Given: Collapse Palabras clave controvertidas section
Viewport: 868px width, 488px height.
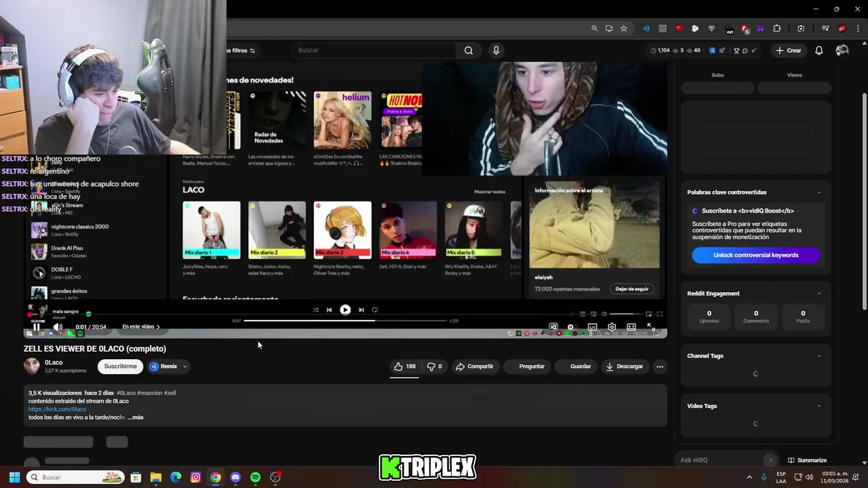Looking at the screenshot, I should tap(818, 192).
